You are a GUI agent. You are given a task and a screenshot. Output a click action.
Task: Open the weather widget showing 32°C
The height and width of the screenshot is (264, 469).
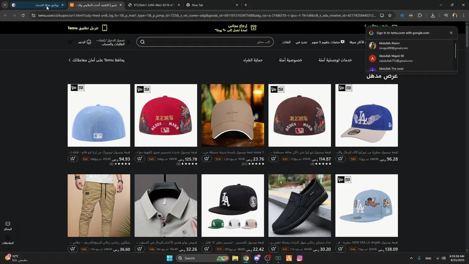[x=15, y=258]
